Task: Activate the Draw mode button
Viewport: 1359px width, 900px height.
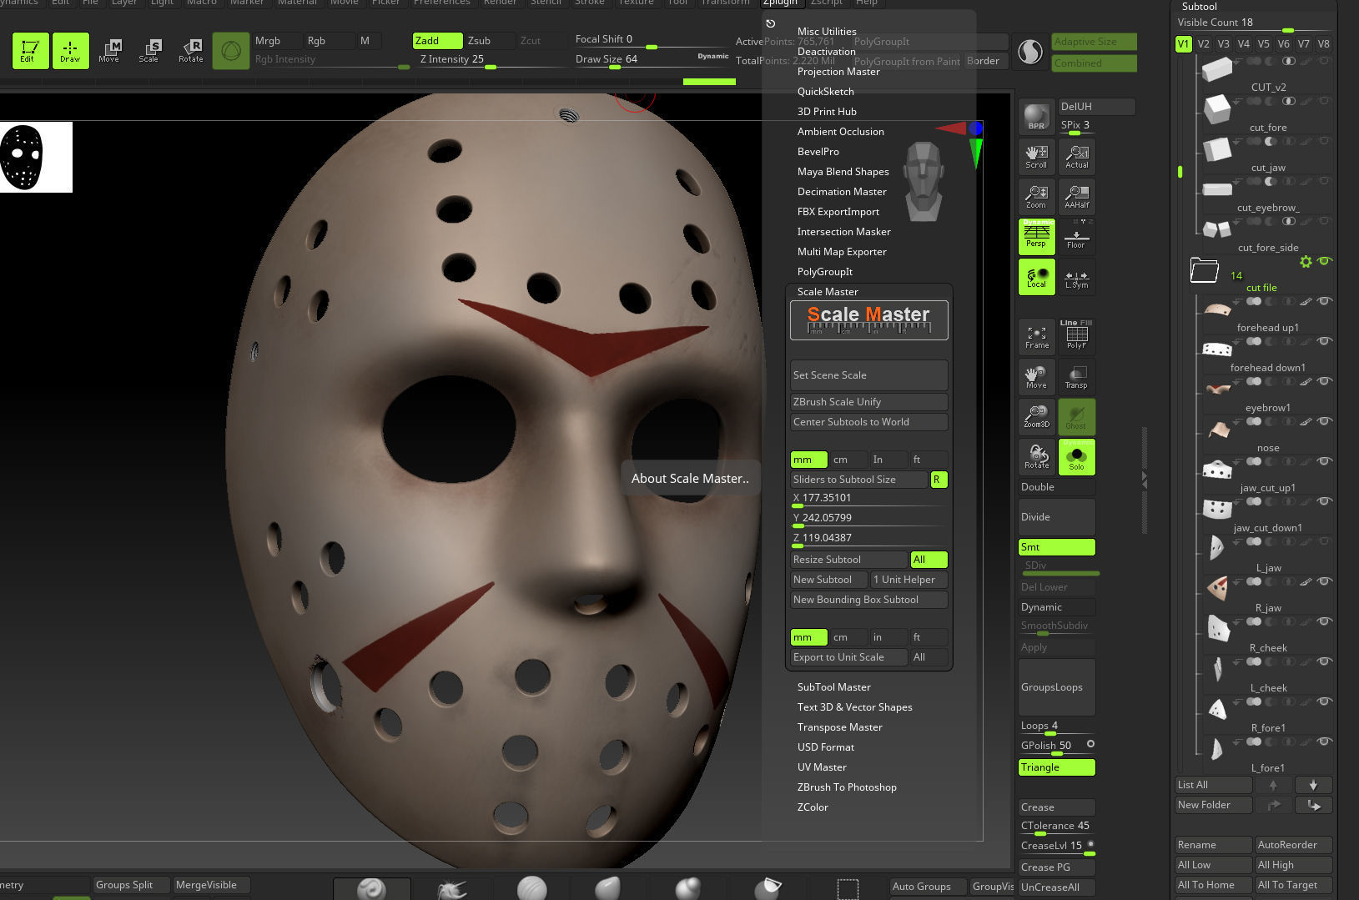Action: (70, 51)
